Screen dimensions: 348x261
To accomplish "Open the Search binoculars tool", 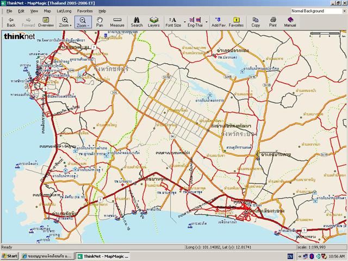I will tap(136, 22).
